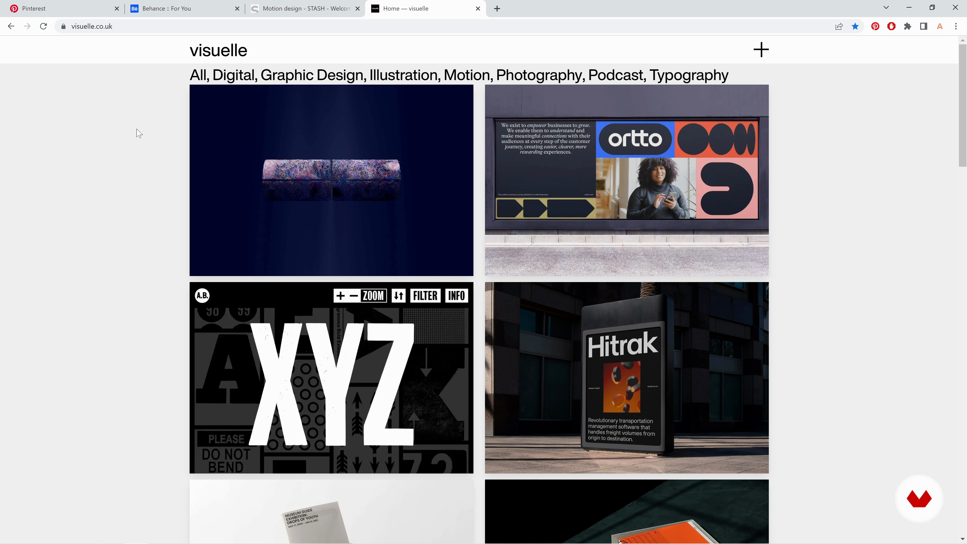Filter by Podcast category
This screenshot has height=544, width=967.
[616, 75]
